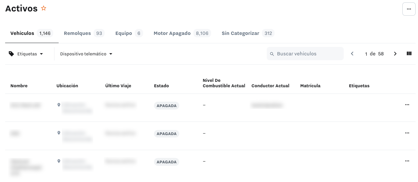Open actions menu for first vehicle row
Image resolution: width=418 pixels, height=182 pixels.
[x=407, y=105]
